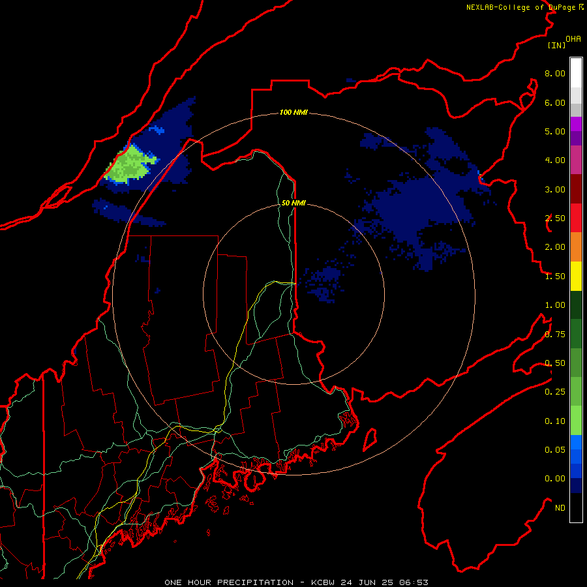Click the 0.75 legend value

(555, 335)
